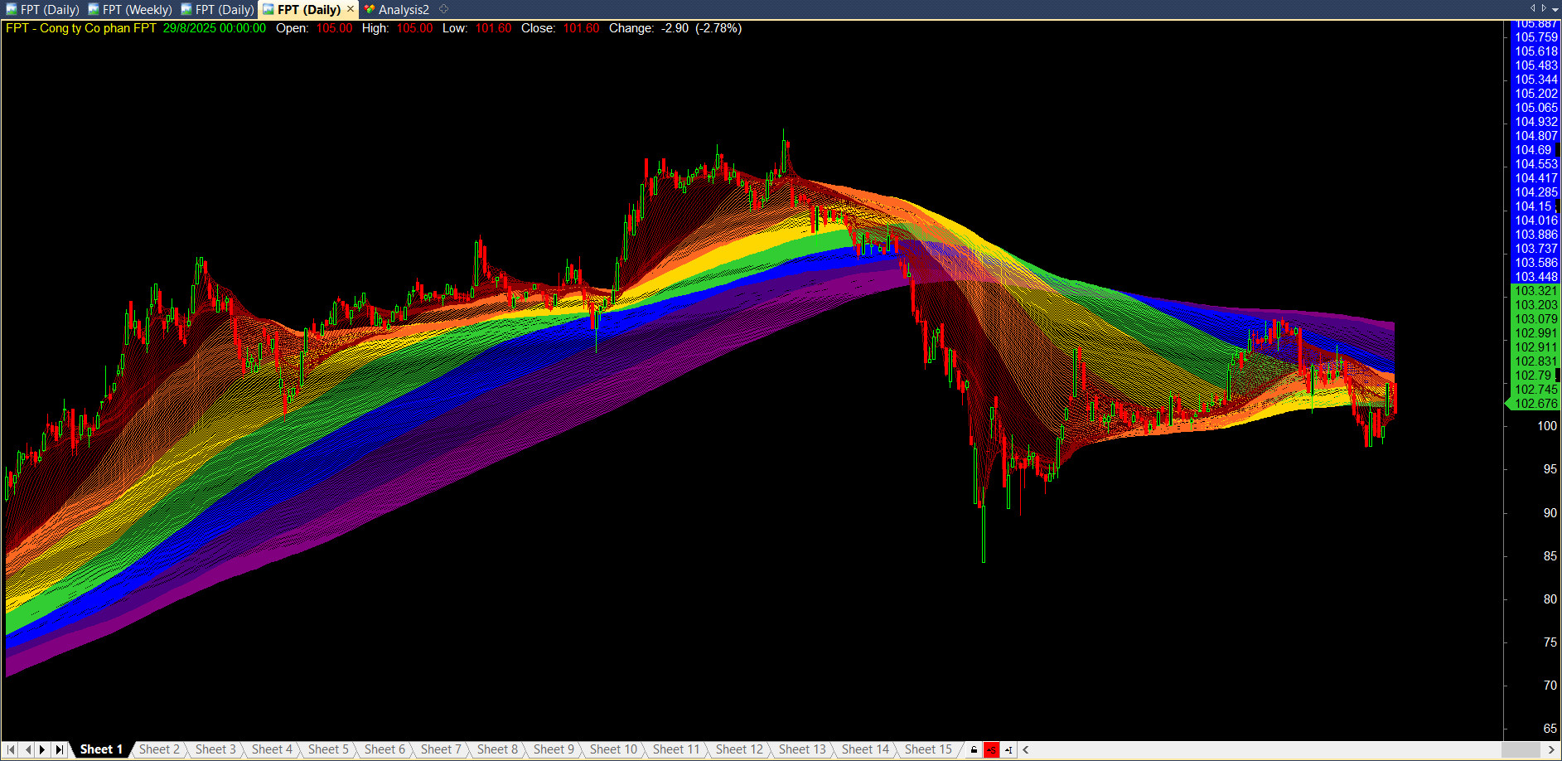The width and height of the screenshot is (1562, 761).
Task: Open the Analysis2 tab
Action: (403, 9)
